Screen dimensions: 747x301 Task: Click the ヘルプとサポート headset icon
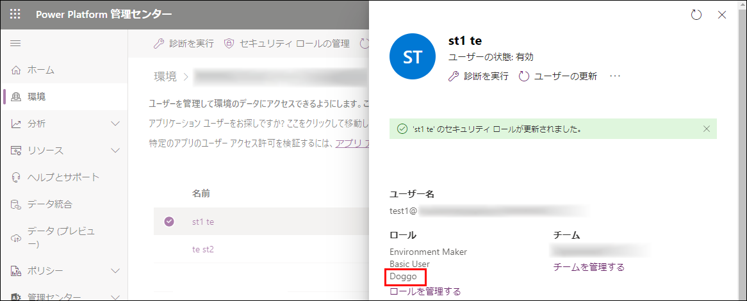[x=16, y=177]
